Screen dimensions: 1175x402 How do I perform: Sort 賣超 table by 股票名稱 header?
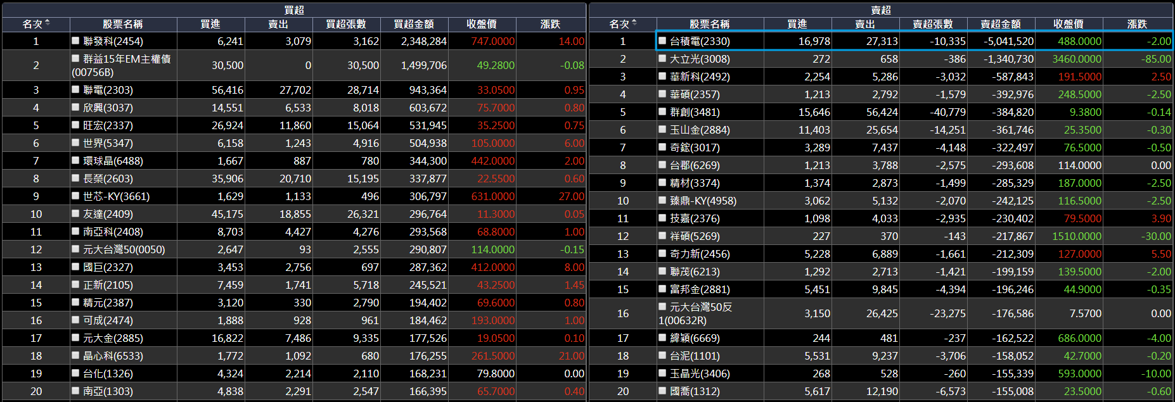pyautogui.click(x=710, y=24)
